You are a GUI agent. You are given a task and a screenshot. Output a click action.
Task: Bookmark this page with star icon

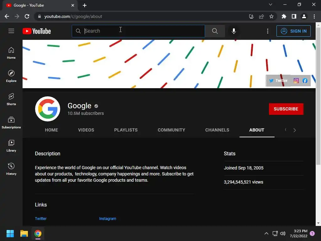pyautogui.click(x=271, y=16)
